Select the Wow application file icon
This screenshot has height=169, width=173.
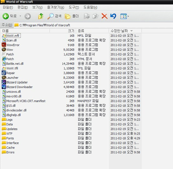point(4,50)
